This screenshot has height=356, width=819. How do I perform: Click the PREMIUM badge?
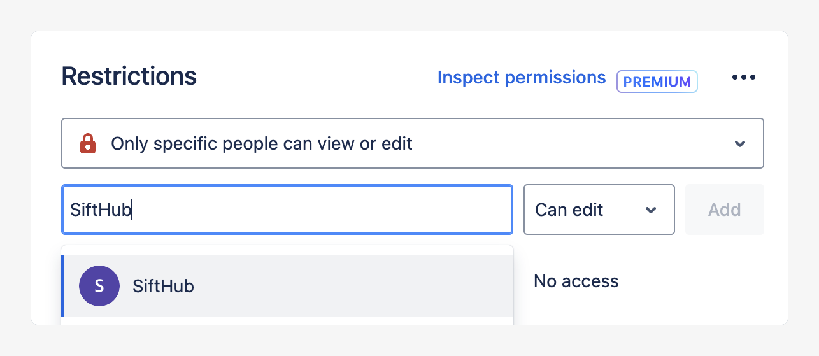657,82
